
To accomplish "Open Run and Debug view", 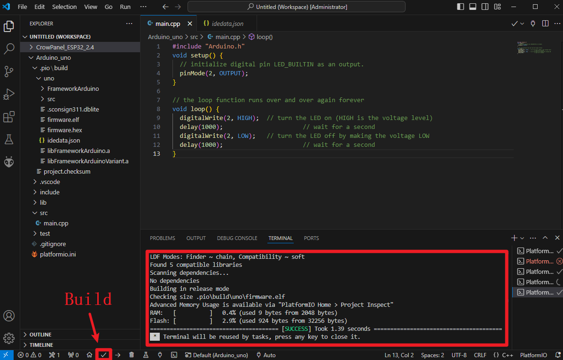I will [x=8, y=94].
